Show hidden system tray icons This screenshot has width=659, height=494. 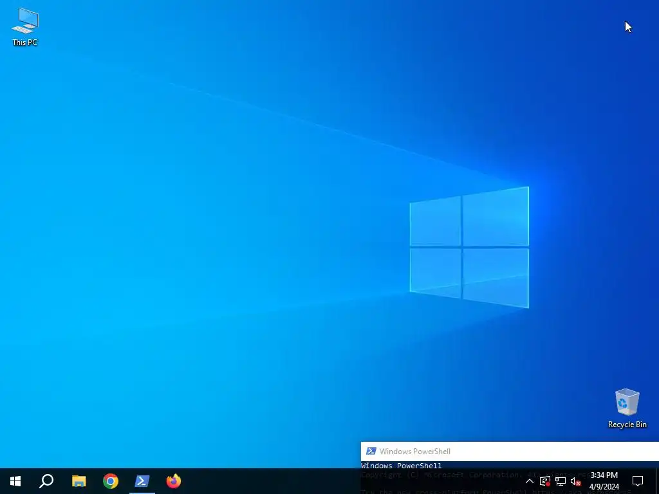point(530,481)
